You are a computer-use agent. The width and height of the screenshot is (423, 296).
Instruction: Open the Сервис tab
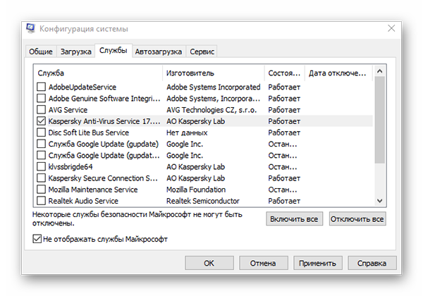pyautogui.click(x=202, y=51)
